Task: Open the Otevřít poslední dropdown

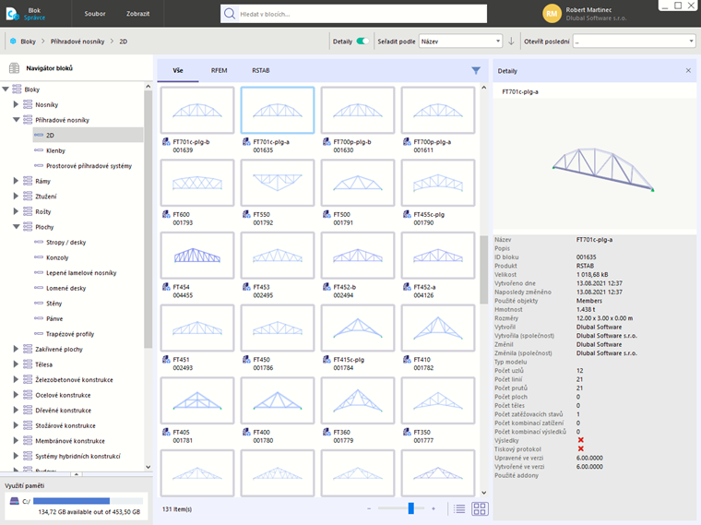Action: (x=634, y=42)
